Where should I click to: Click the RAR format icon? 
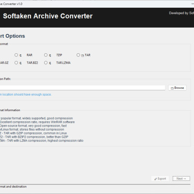pyautogui.click(x=20, y=55)
